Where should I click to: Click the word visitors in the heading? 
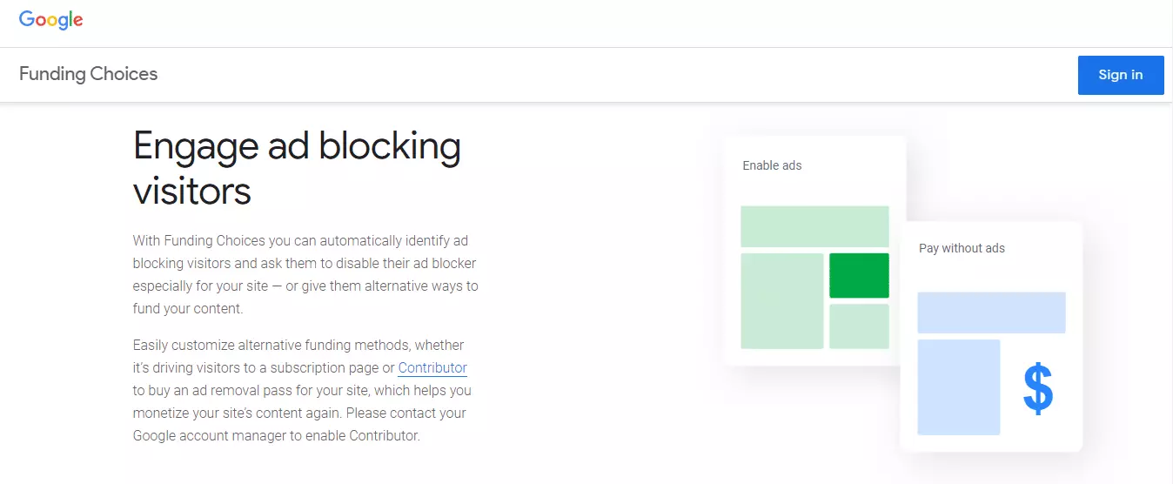(x=191, y=191)
